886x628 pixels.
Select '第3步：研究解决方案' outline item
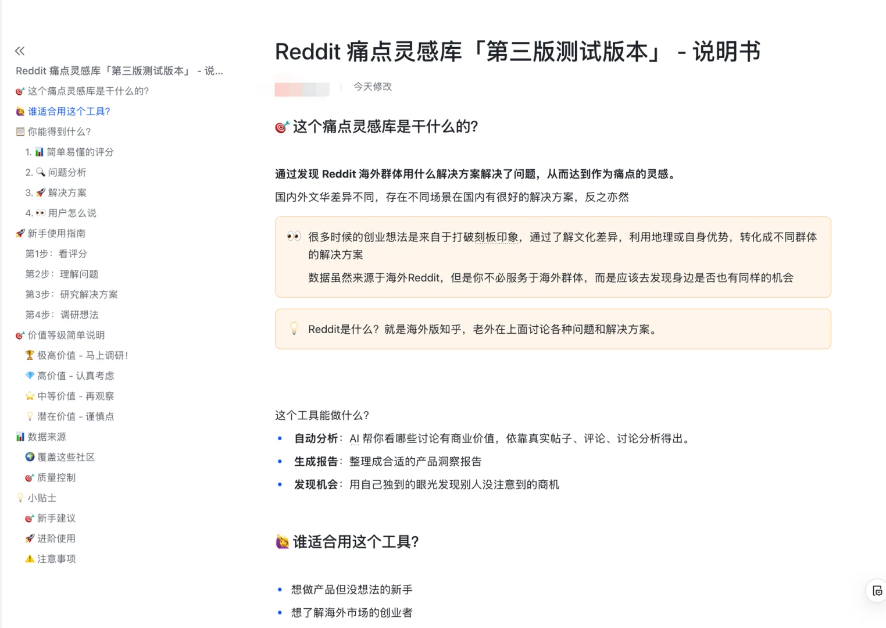click(72, 295)
